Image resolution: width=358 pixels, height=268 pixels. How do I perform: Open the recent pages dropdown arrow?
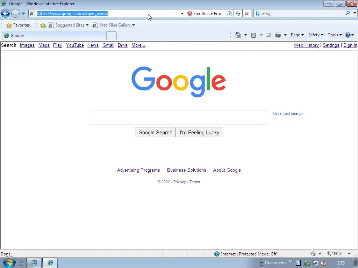point(23,14)
